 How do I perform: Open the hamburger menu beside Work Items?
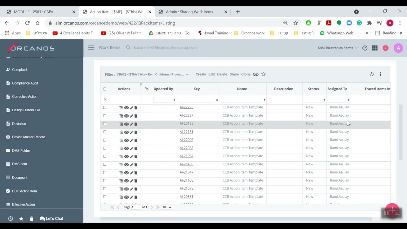click(91, 48)
